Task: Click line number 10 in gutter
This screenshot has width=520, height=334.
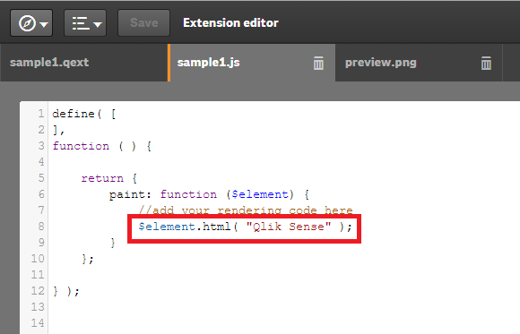Action: 38,259
